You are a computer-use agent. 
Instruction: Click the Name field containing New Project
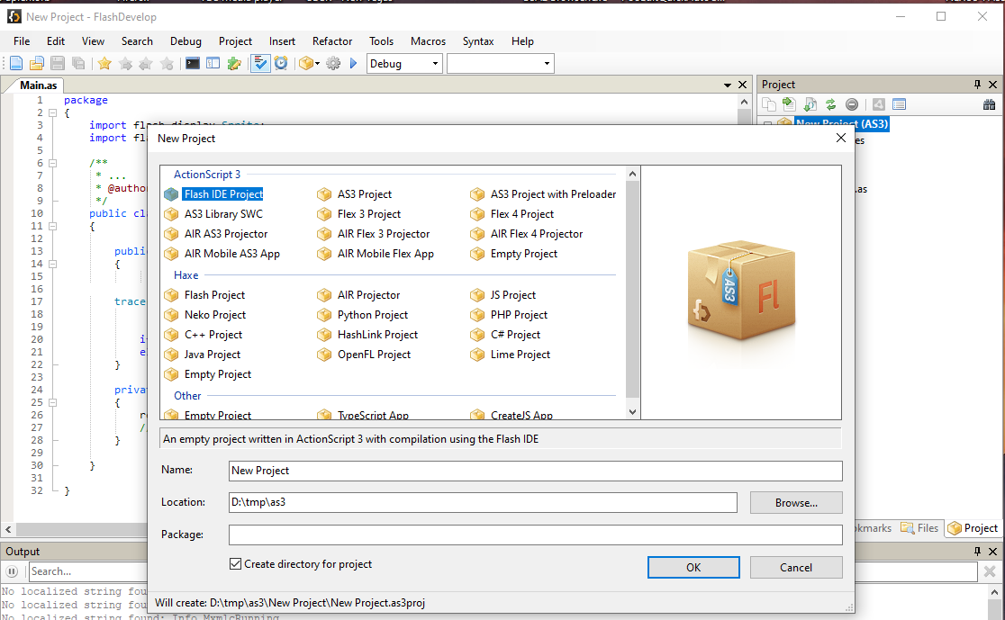pos(536,471)
